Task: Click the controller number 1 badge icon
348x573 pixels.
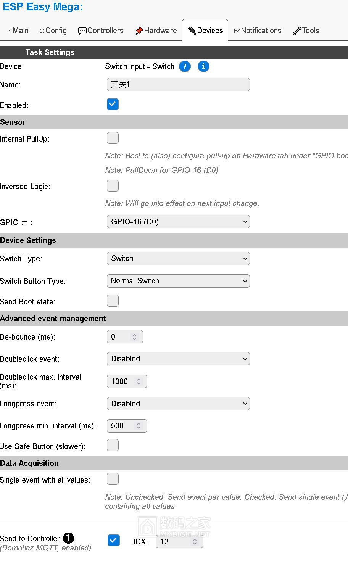Action: (x=68, y=538)
